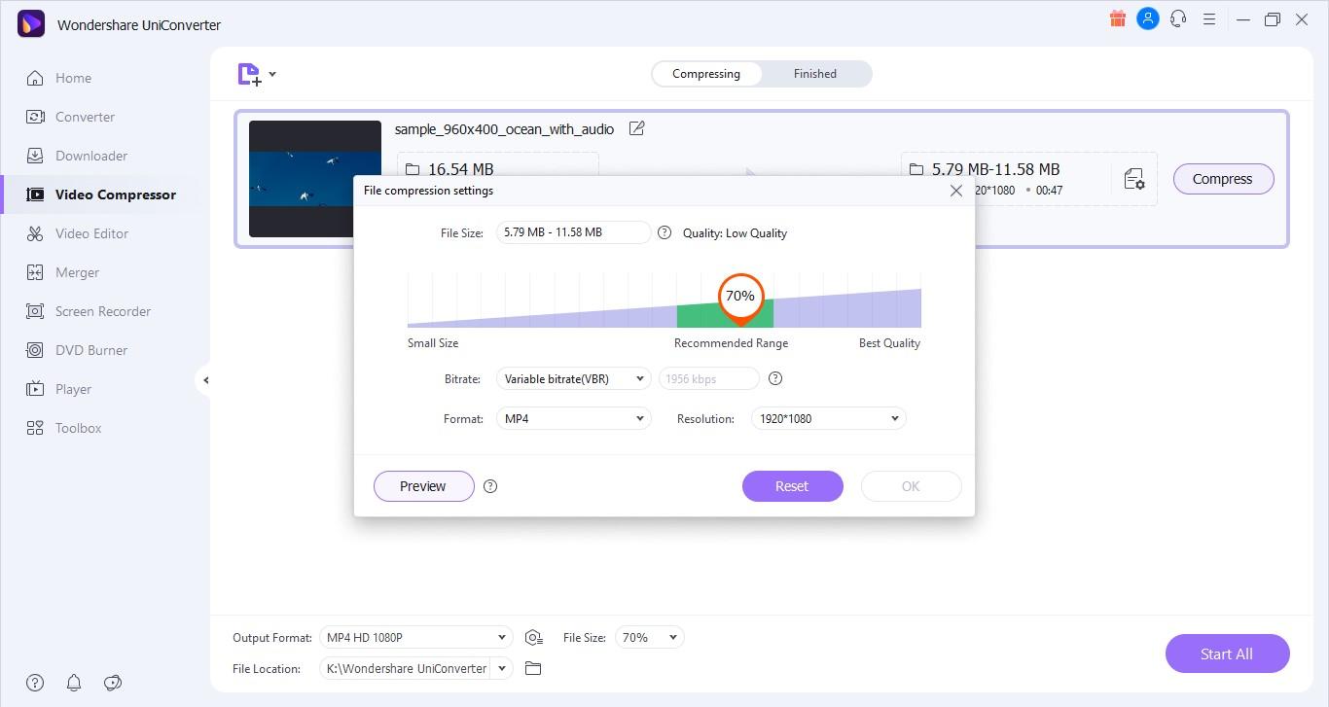
Task: Switch to the Finished tab
Action: [815, 74]
